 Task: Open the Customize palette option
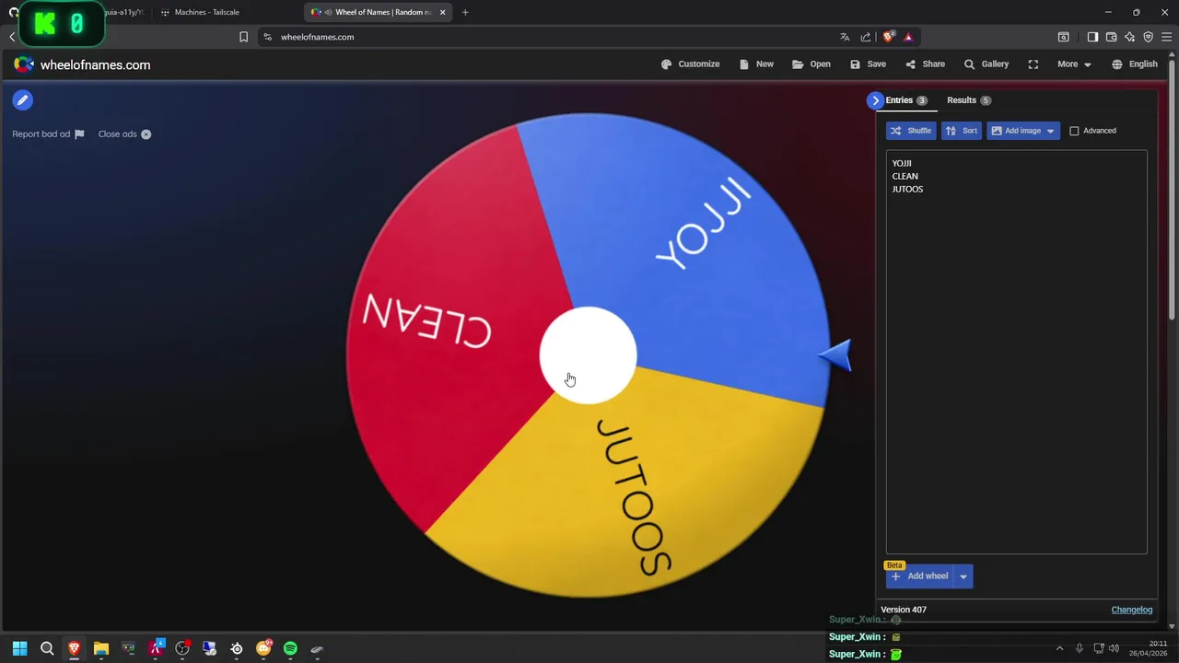coord(690,64)
